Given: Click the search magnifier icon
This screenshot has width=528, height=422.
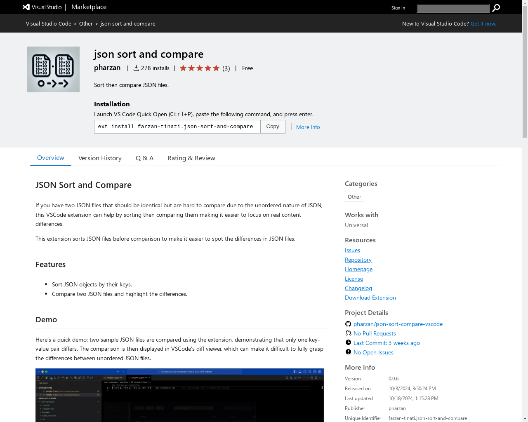Looking at the screenshot, I should point(496,8).
